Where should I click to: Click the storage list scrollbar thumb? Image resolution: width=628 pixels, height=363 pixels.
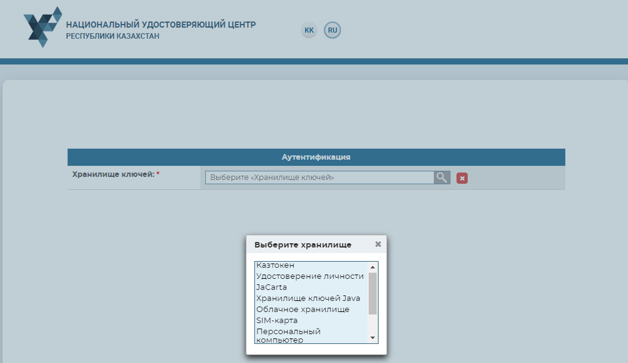click(372, 294)
